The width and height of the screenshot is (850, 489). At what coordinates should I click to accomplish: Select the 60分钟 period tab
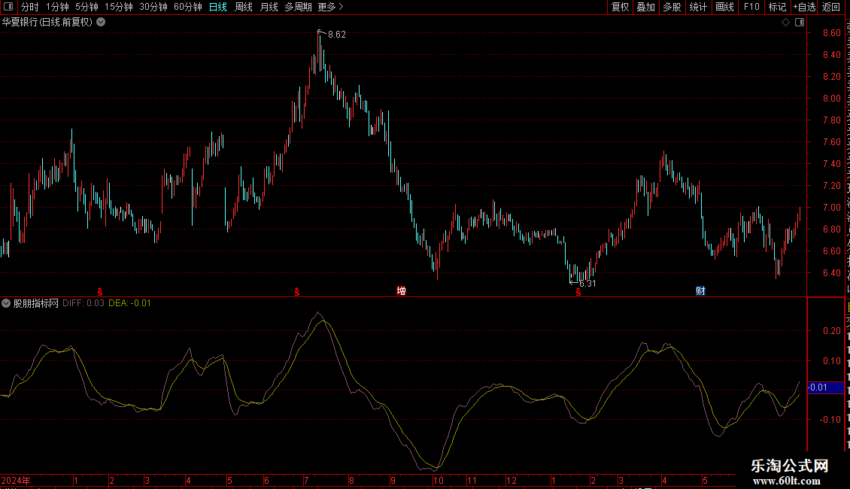coord(187,7)
